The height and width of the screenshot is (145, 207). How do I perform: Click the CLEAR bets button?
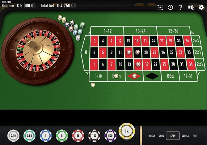(152, 136)
